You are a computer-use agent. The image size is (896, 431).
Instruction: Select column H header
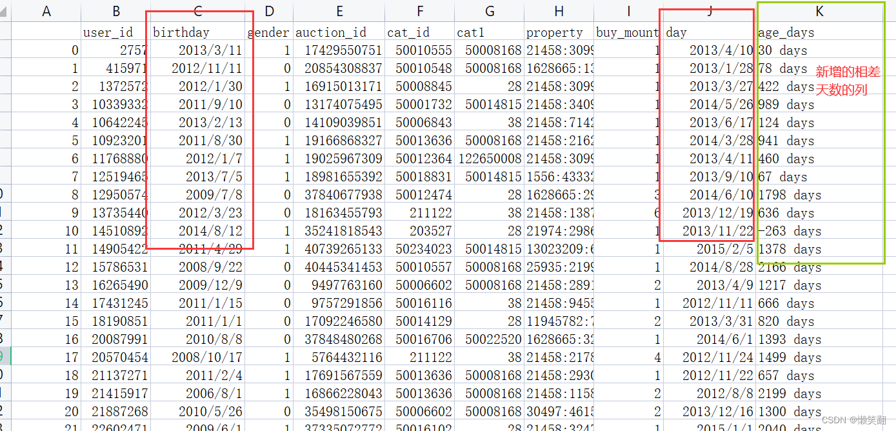coord(559,11)
